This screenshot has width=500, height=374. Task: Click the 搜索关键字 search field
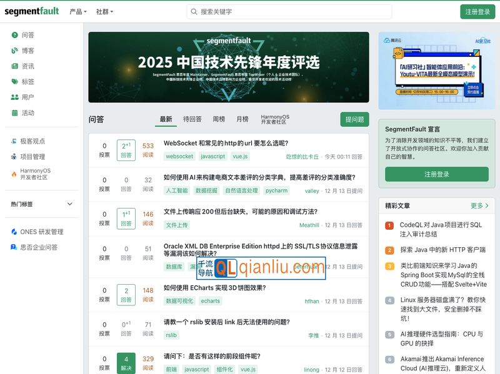289,12
